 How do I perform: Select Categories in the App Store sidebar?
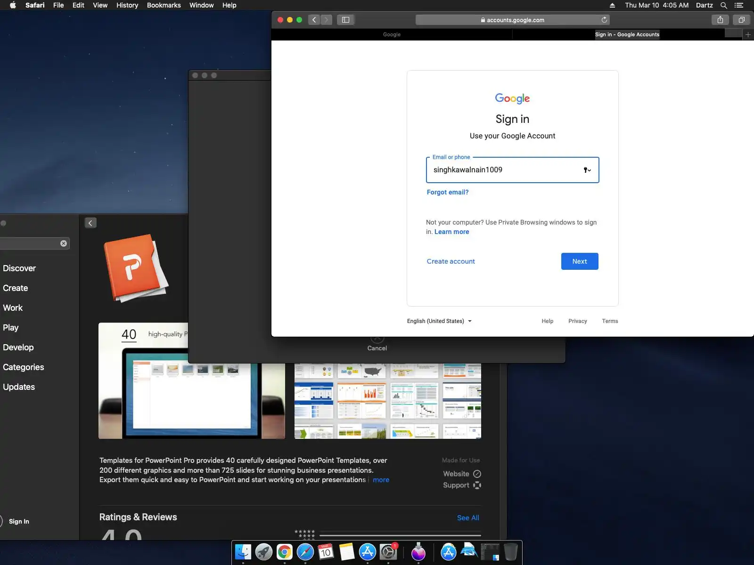[24, 367]
